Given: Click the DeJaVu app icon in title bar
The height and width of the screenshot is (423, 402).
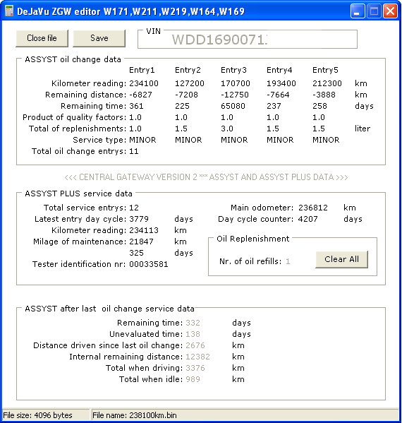Looking at the screenshot, I should (x=9, y=11).
